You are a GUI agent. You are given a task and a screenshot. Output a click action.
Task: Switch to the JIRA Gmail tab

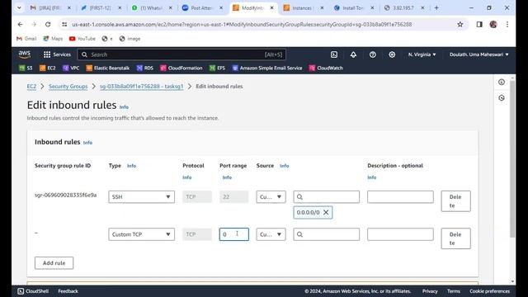(x=49, y=7)
